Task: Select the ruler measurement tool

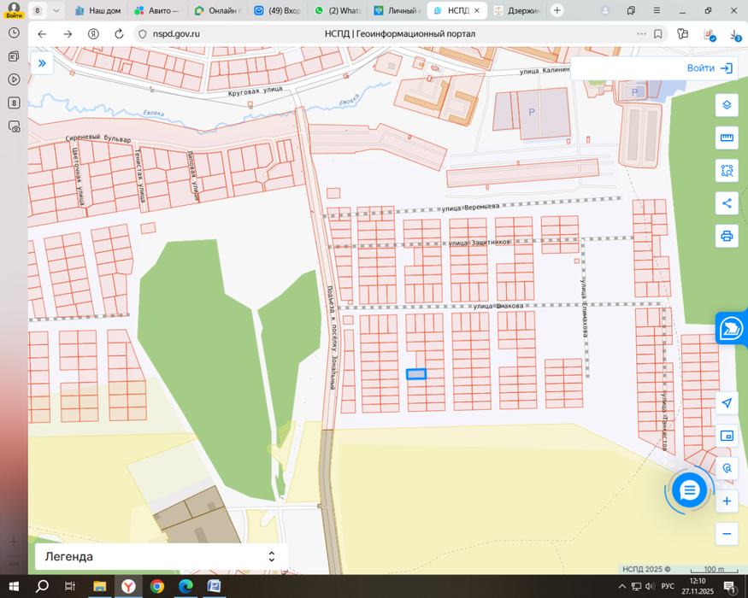Action: 727,138
